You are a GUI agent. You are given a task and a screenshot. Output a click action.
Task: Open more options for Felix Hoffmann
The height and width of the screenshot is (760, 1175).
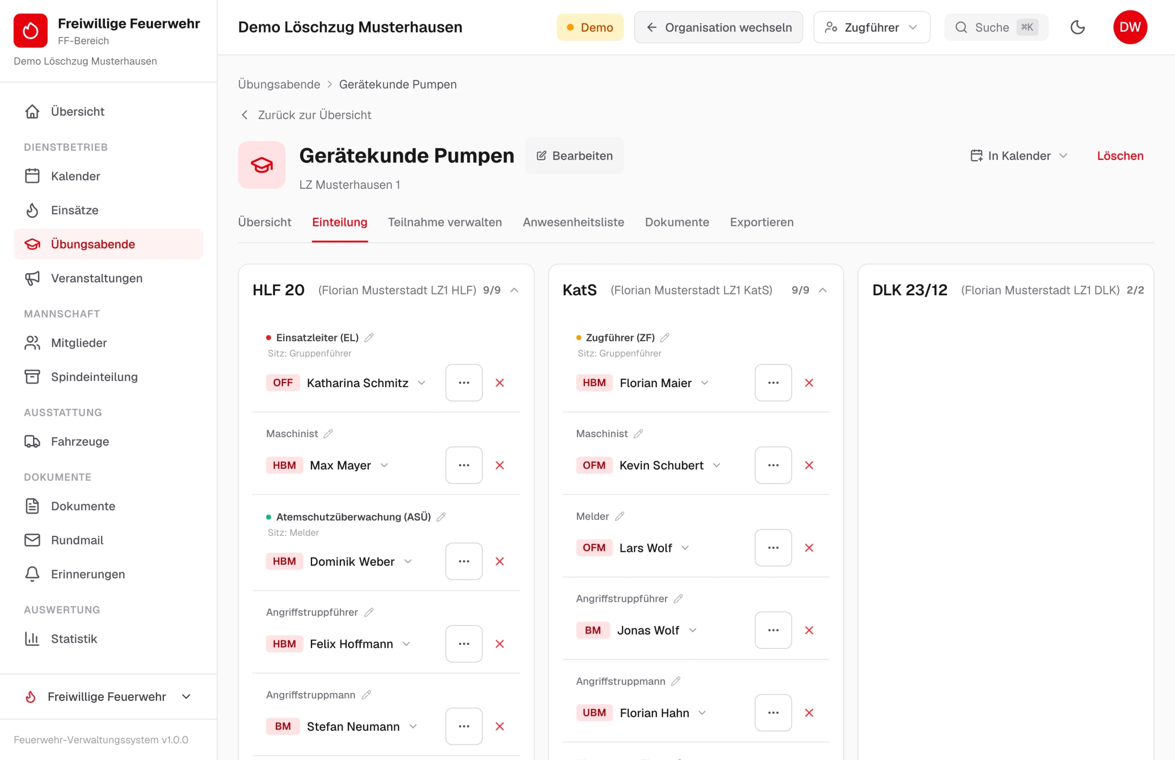click(464, 644)
